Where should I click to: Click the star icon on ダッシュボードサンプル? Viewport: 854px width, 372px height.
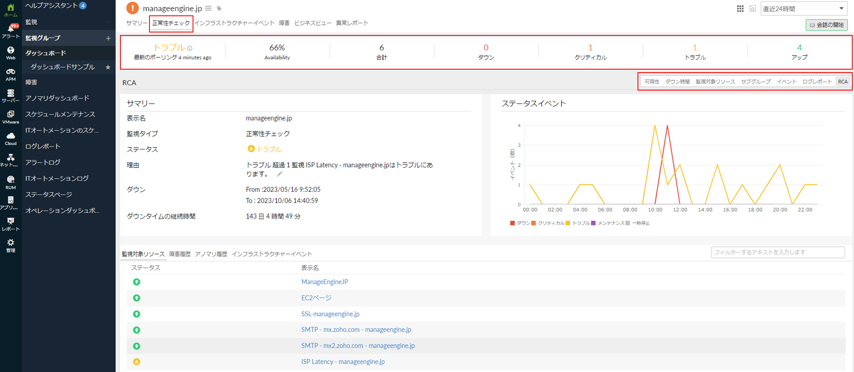(x=108, y=67)
